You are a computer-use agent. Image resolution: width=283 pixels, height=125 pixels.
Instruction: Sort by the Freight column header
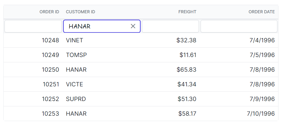coord(187,12)
